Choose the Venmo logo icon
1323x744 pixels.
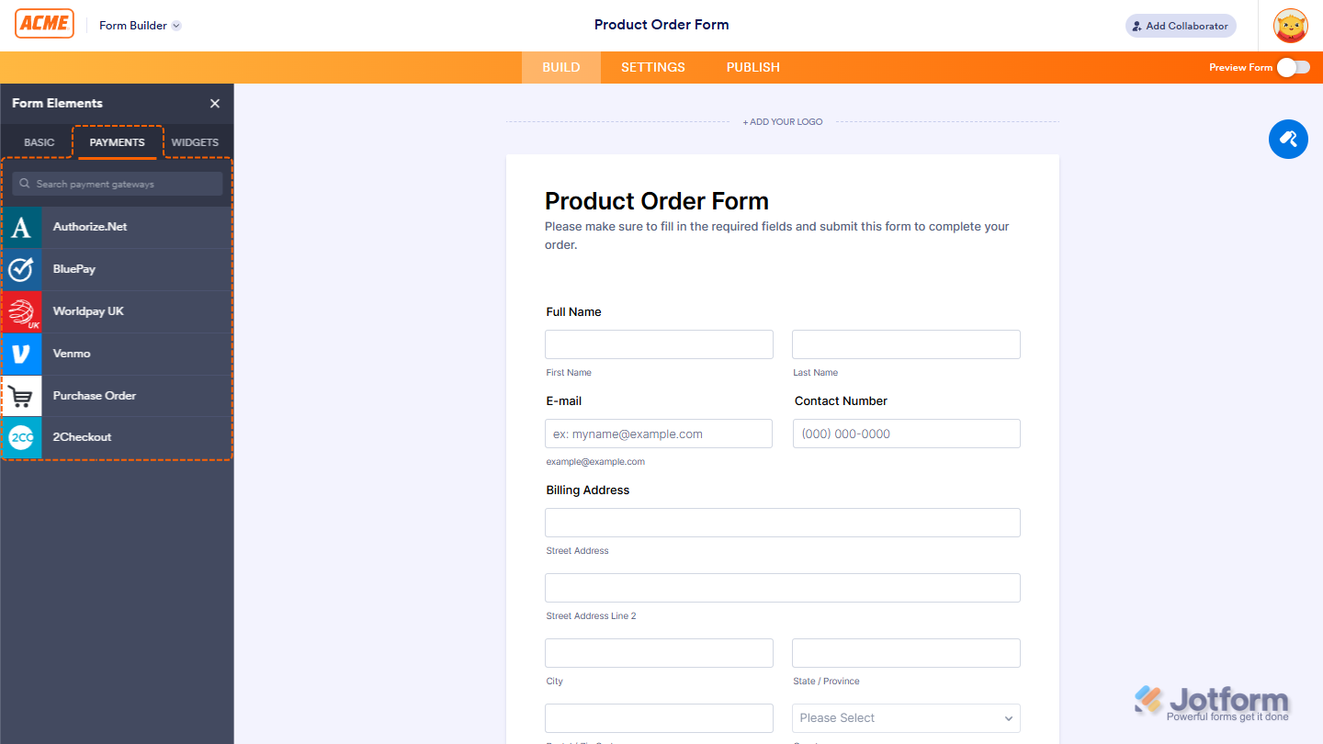click(21, 354)
